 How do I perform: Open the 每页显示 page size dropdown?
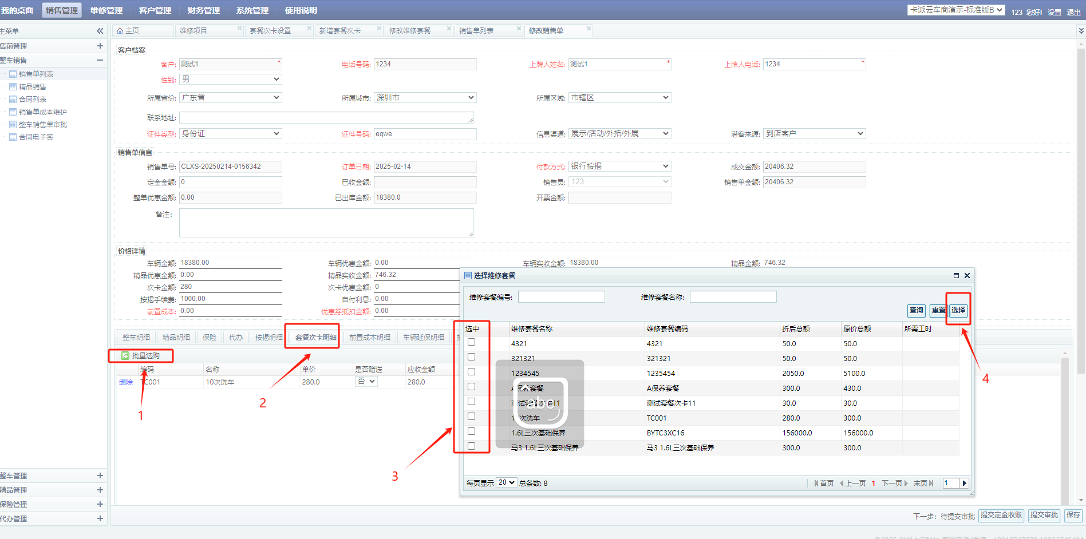point(506,483)
